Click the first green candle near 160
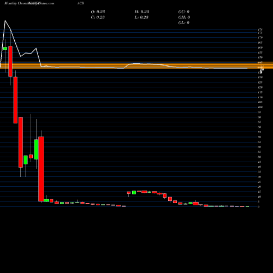The width and height of the screenshot is (273, 273). 5,49
